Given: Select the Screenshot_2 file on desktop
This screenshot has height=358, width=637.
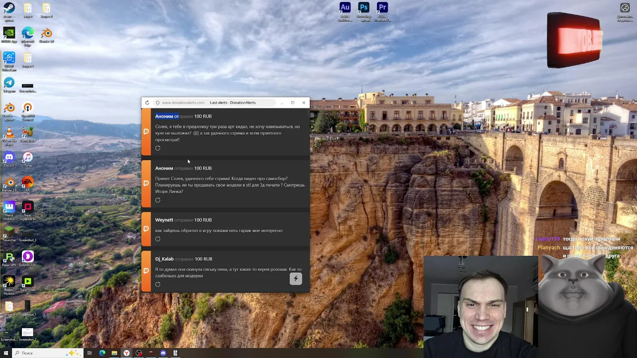Looking at the screenshot, I should point(28,334).
